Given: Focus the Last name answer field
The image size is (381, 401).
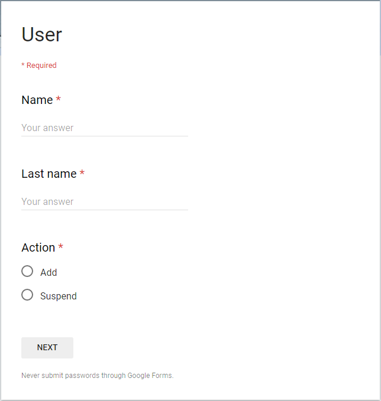Looking at the screenshot, I should (x=104, y=201).
